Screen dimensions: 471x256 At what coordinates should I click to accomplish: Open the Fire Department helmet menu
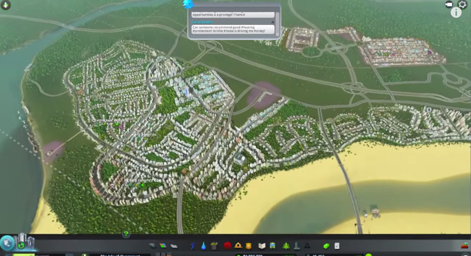pyautogui.click(x=238, y=246)
